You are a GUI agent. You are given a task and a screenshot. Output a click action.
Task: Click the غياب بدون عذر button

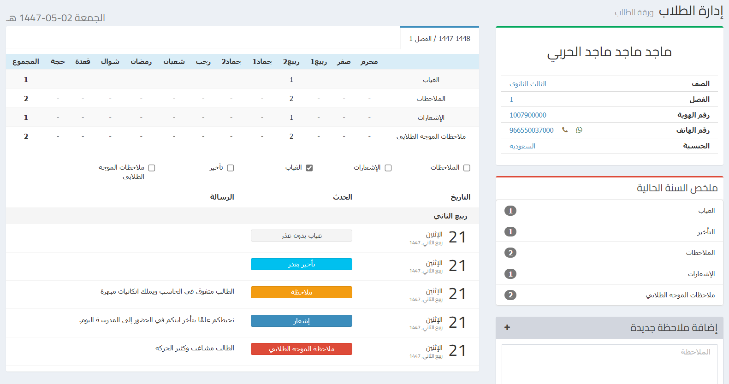(x=302, y=236)
